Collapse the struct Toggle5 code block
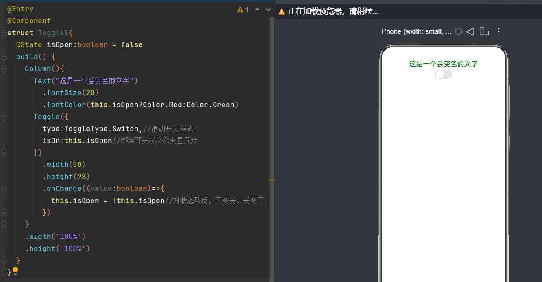 4,33
